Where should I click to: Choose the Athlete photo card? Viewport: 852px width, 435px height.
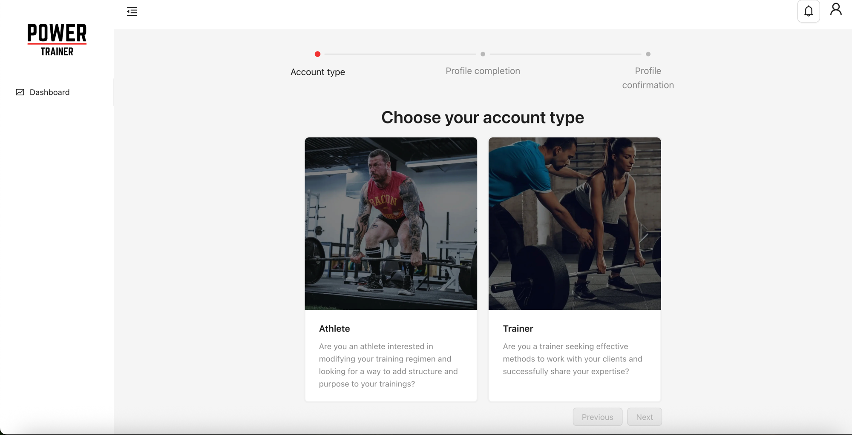coord(391,223)
